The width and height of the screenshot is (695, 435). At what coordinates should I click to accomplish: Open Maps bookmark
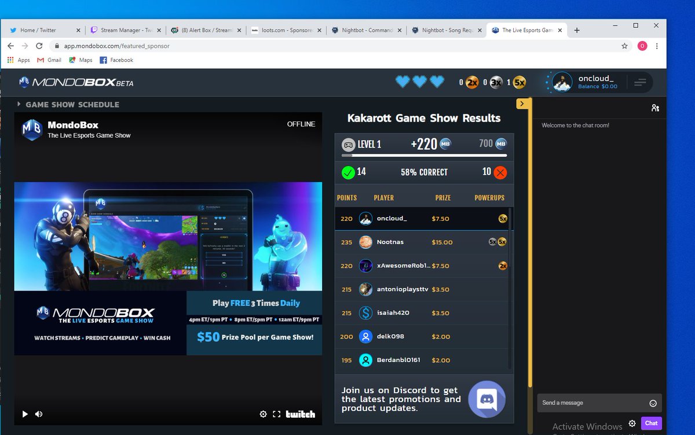pyautogui.click(x=81, y=60)
